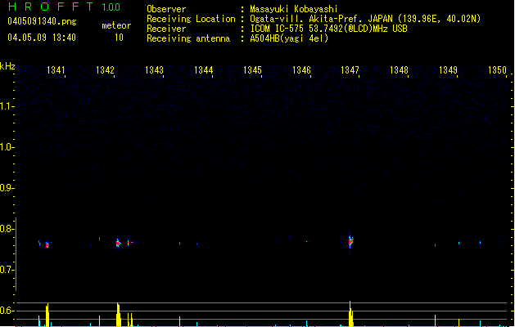The width and height of the screenshot is (515, 327).
Task: Click the 0.9 kHz frequency label
Action: [x=7, y=188]
